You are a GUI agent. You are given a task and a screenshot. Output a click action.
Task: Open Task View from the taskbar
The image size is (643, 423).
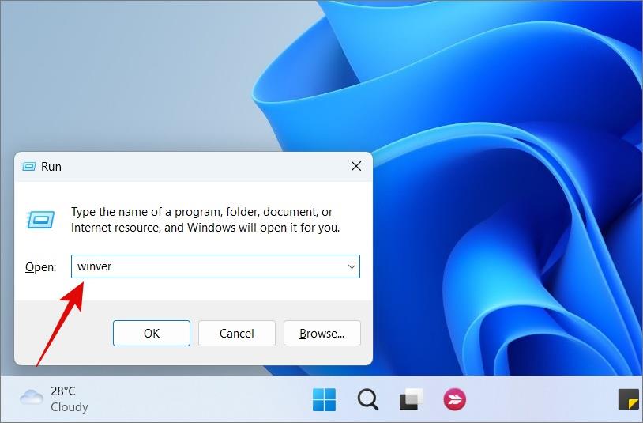coord(411,399)
